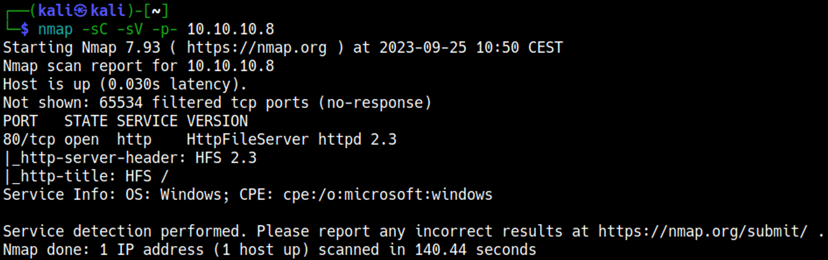Click the cpe:/o:microsoft:windows text

[x=388, y=195]
